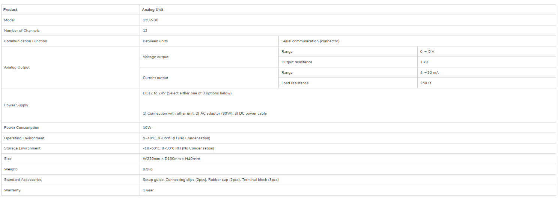This screenshot has height=206, width=558.
Task: Click the "Current output" cell
Action: tap(156, 78)
